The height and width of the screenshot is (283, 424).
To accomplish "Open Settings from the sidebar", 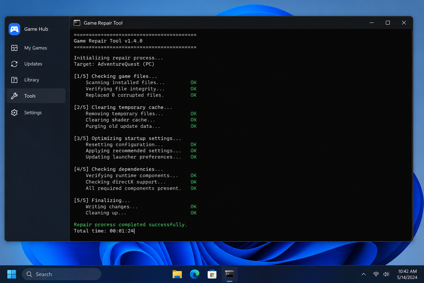I will pyautogui.click(x=36, y=112).
